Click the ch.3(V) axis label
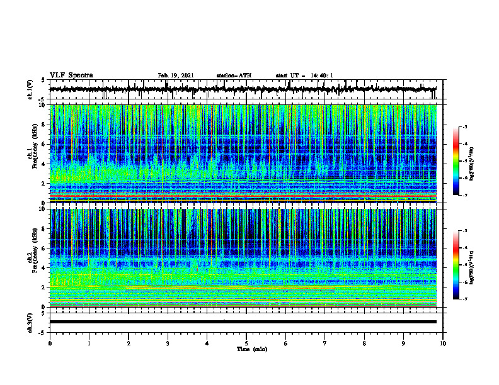 point(30,323)
